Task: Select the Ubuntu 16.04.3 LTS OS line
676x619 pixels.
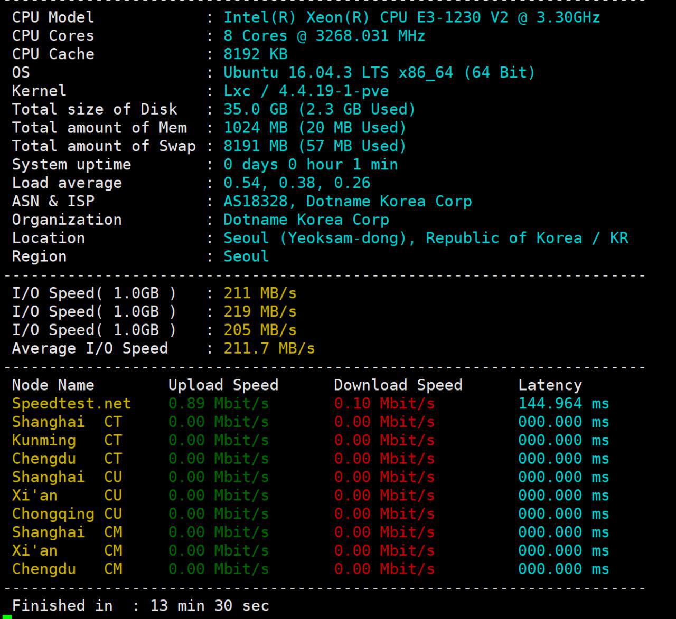Action: tap(379, 72)
